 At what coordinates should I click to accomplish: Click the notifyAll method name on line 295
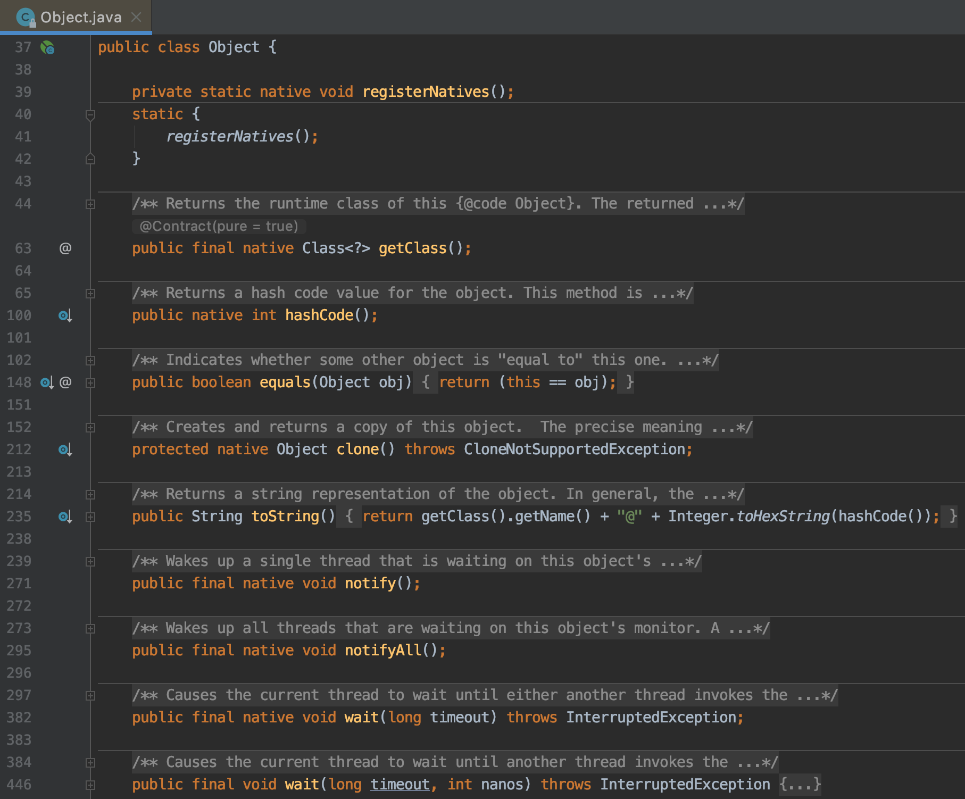point(383,651)
